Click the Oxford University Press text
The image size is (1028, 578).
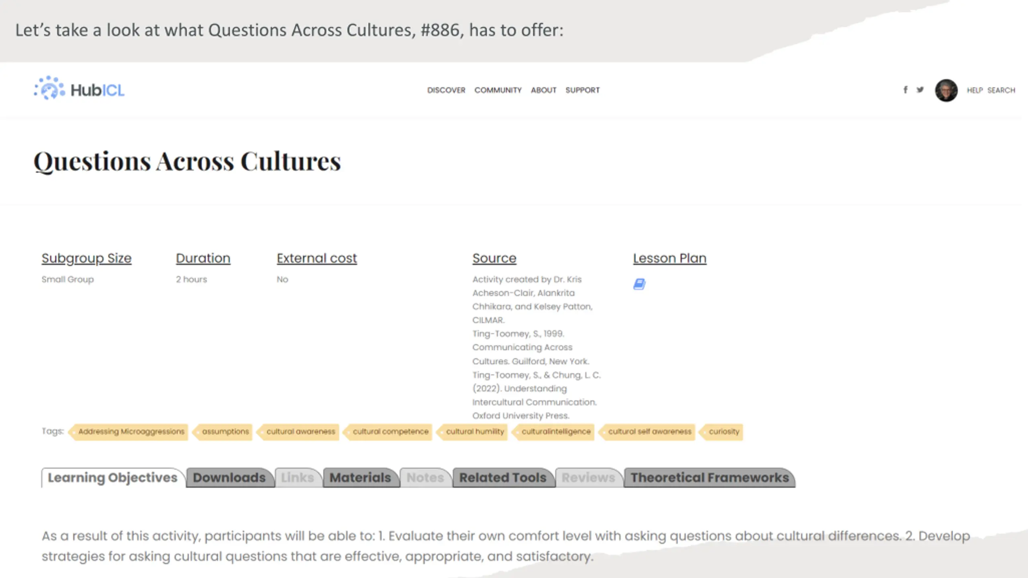tap(521, 416)
